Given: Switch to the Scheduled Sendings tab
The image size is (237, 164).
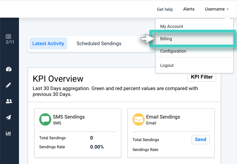Looking at the screenshot, I should (99, 43).
